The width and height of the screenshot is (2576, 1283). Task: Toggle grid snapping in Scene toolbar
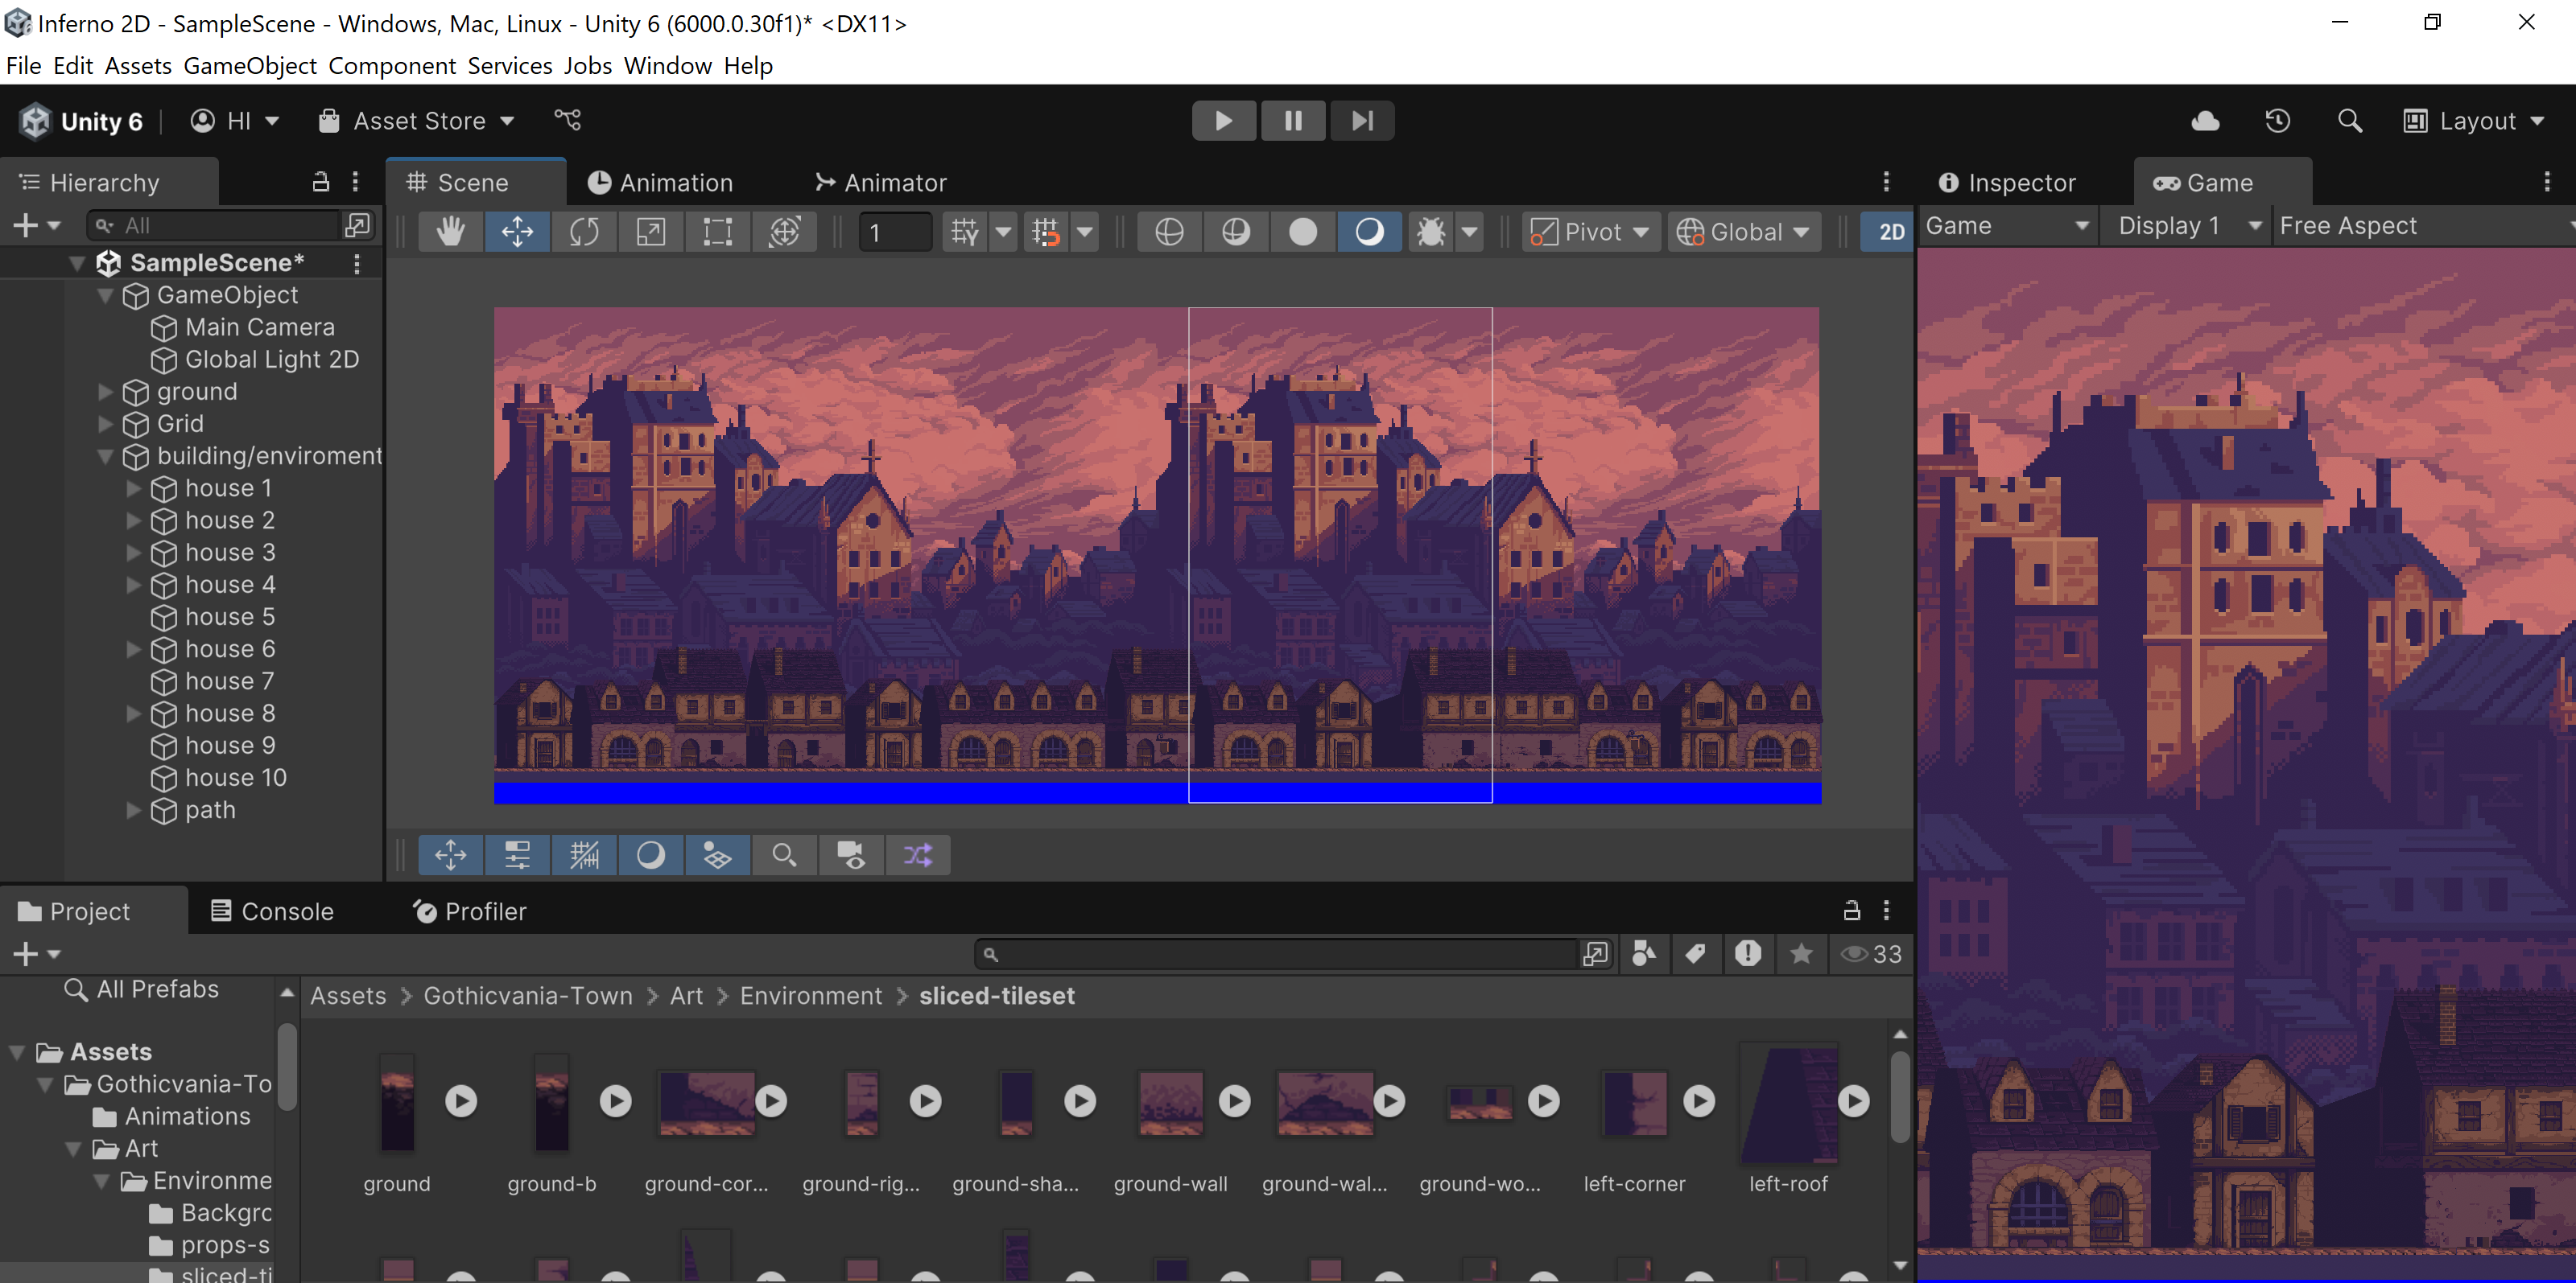1045,232
